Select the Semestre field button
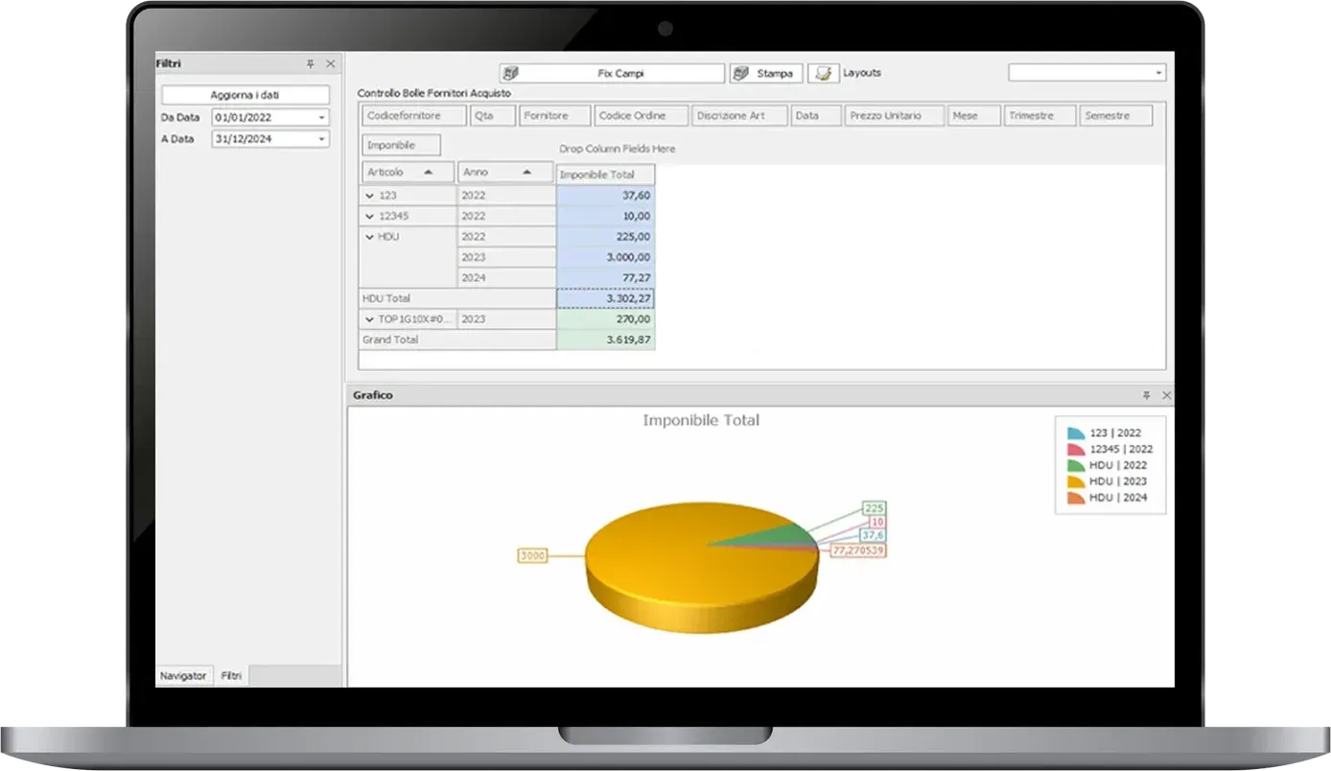Viewport: 1331px width, 771px height. click(x=1116, y=116)
